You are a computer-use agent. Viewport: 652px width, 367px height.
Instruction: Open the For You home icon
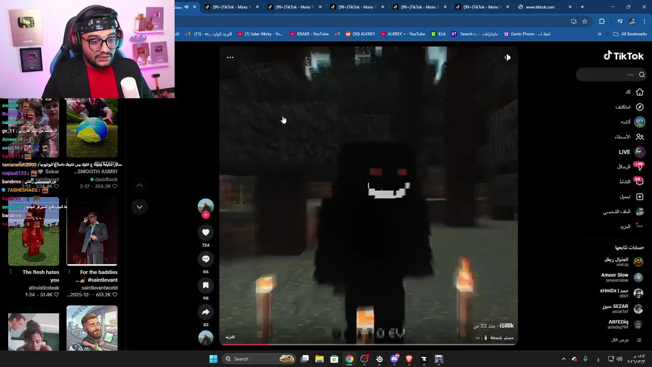(640, 92)
